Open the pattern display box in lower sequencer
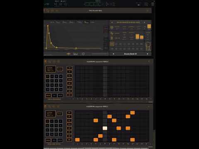The image size is (199, 149). pos(51,114)
